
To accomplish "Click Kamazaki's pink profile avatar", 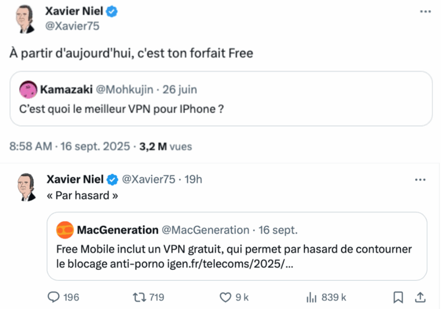I will click(x=28, y=89).
